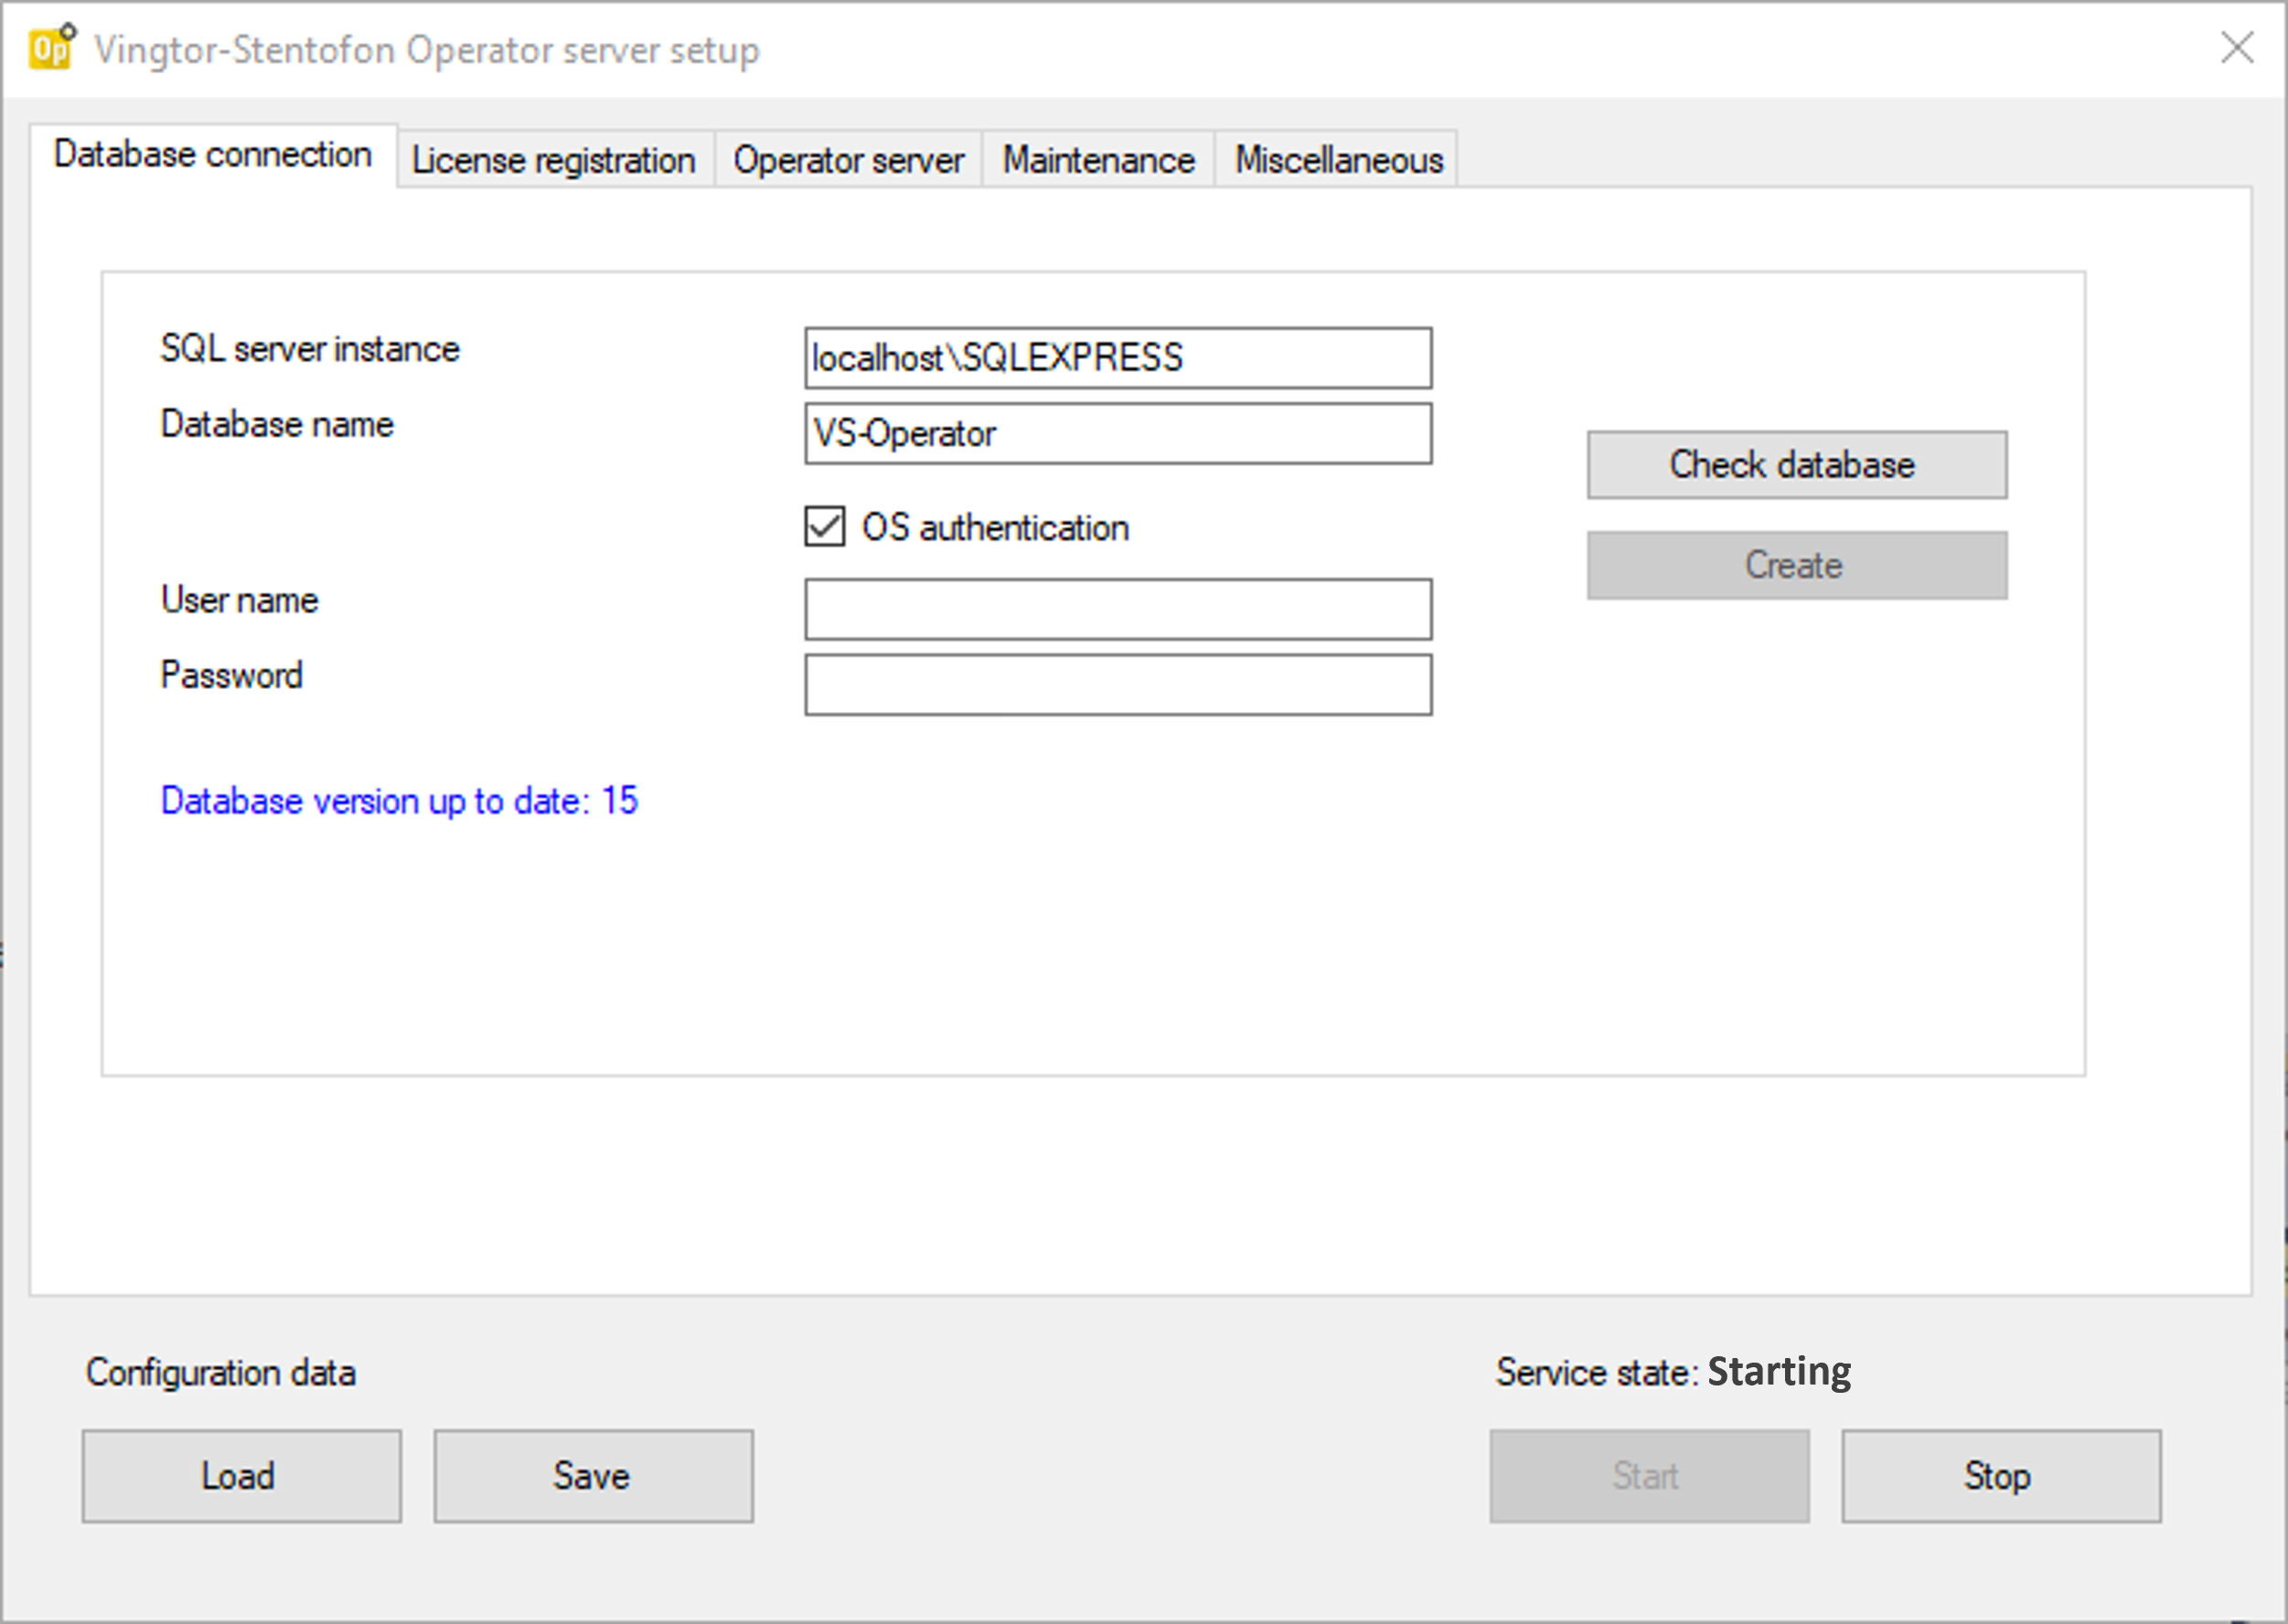Screen dimensions: 2288x1624
Task: Click the Database version status text
Action: pyautogui.click(x=400, y=801)
